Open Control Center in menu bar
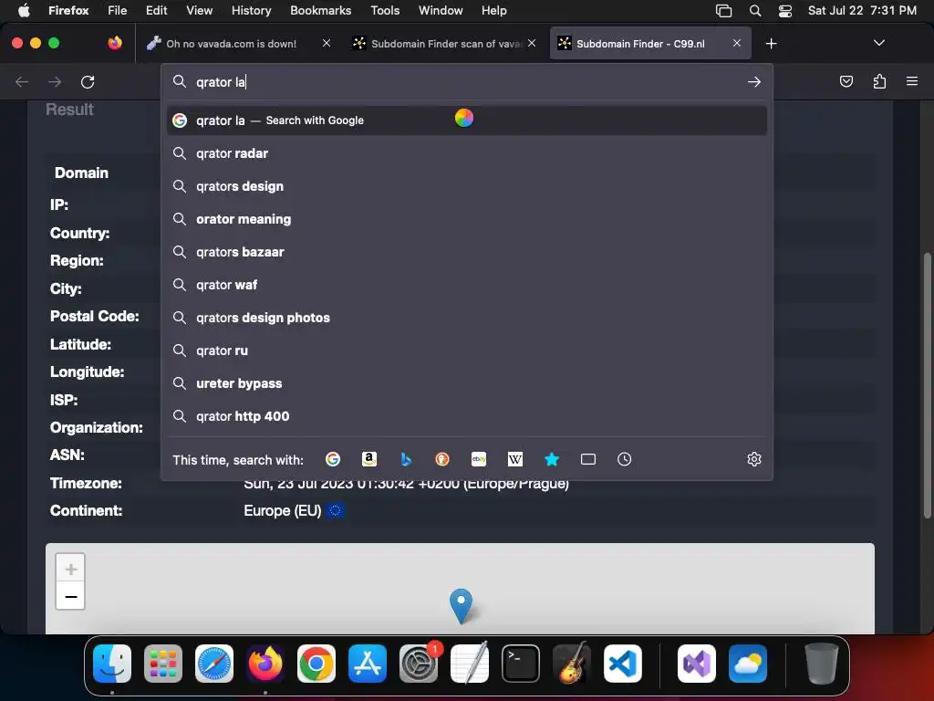934x701 pixels. tap(785, 11)
